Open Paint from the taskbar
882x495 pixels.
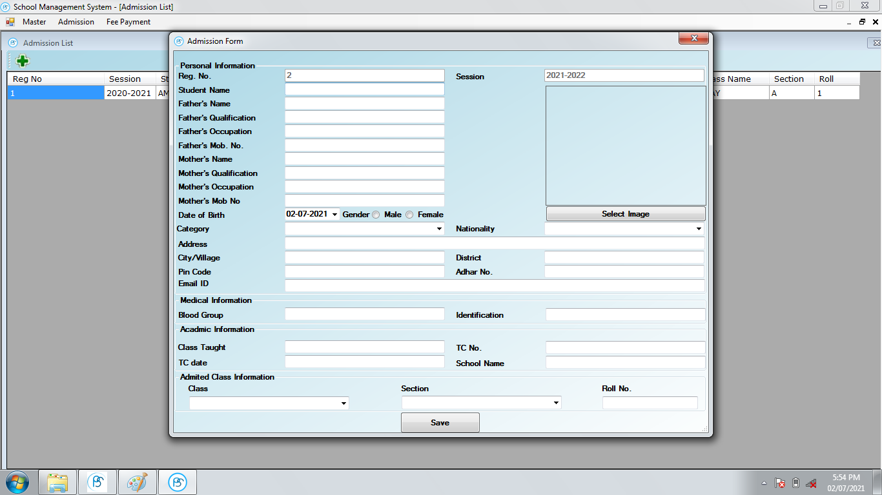(x=137, y=482)
